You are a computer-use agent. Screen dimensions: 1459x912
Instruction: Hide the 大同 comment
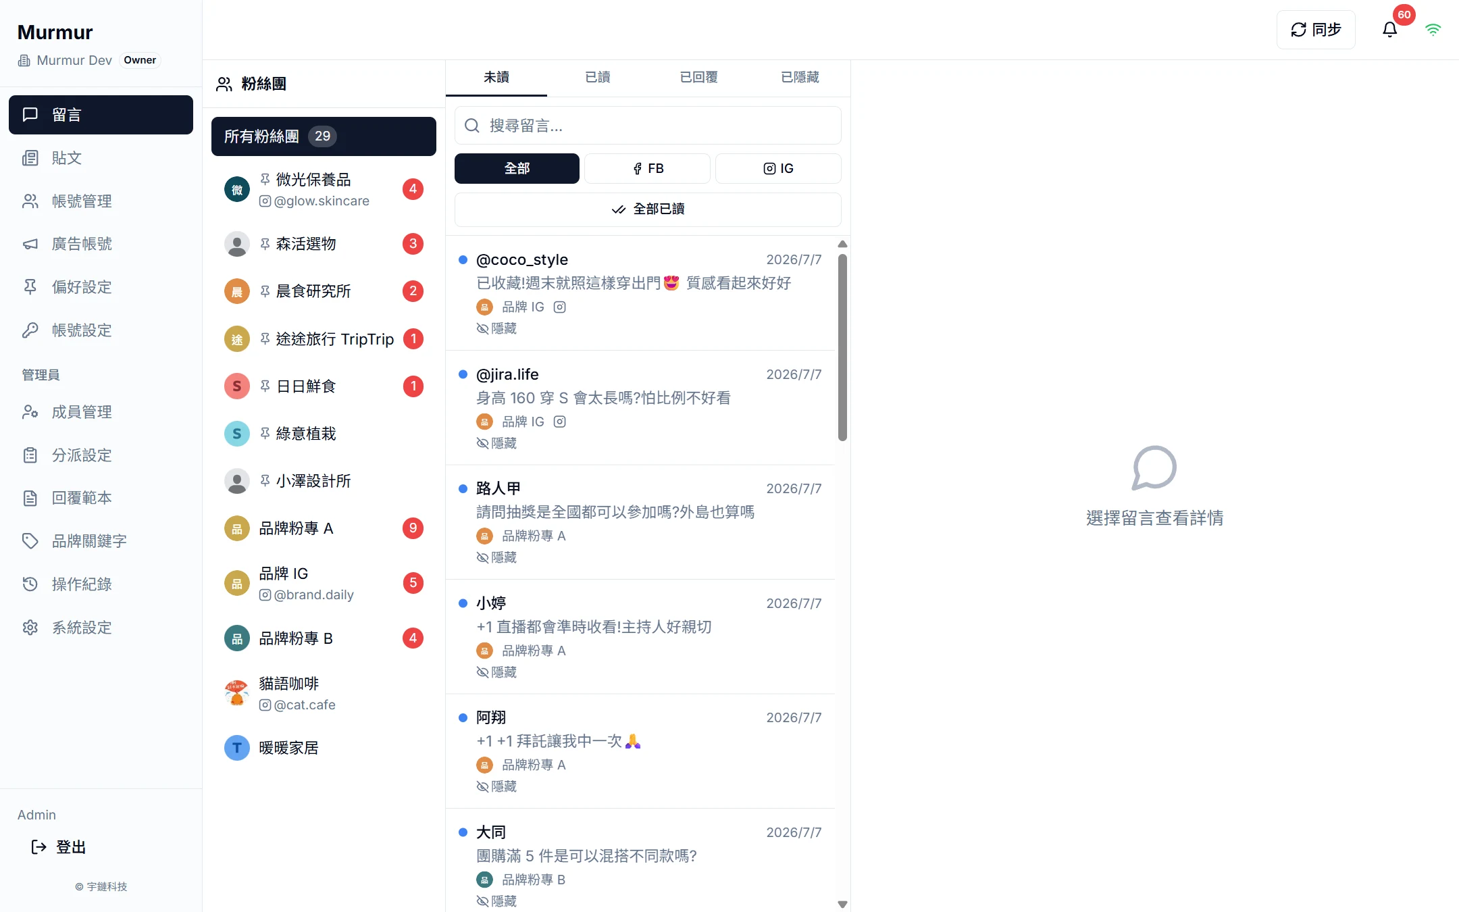496,901
